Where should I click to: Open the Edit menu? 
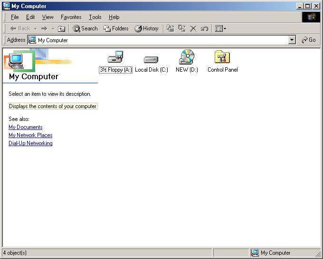click(x=30, y=17)
